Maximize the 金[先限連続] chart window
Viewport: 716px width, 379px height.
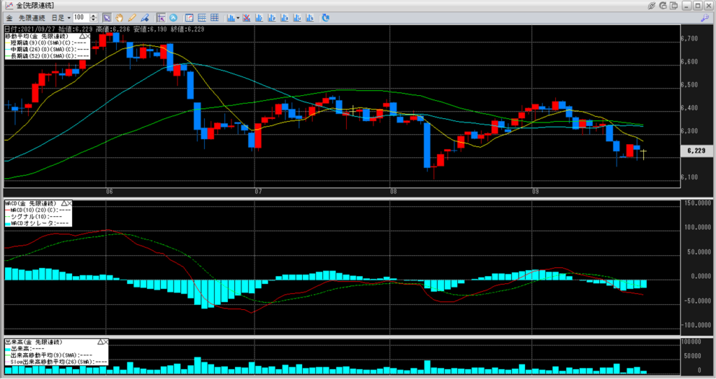pos(698,6)
